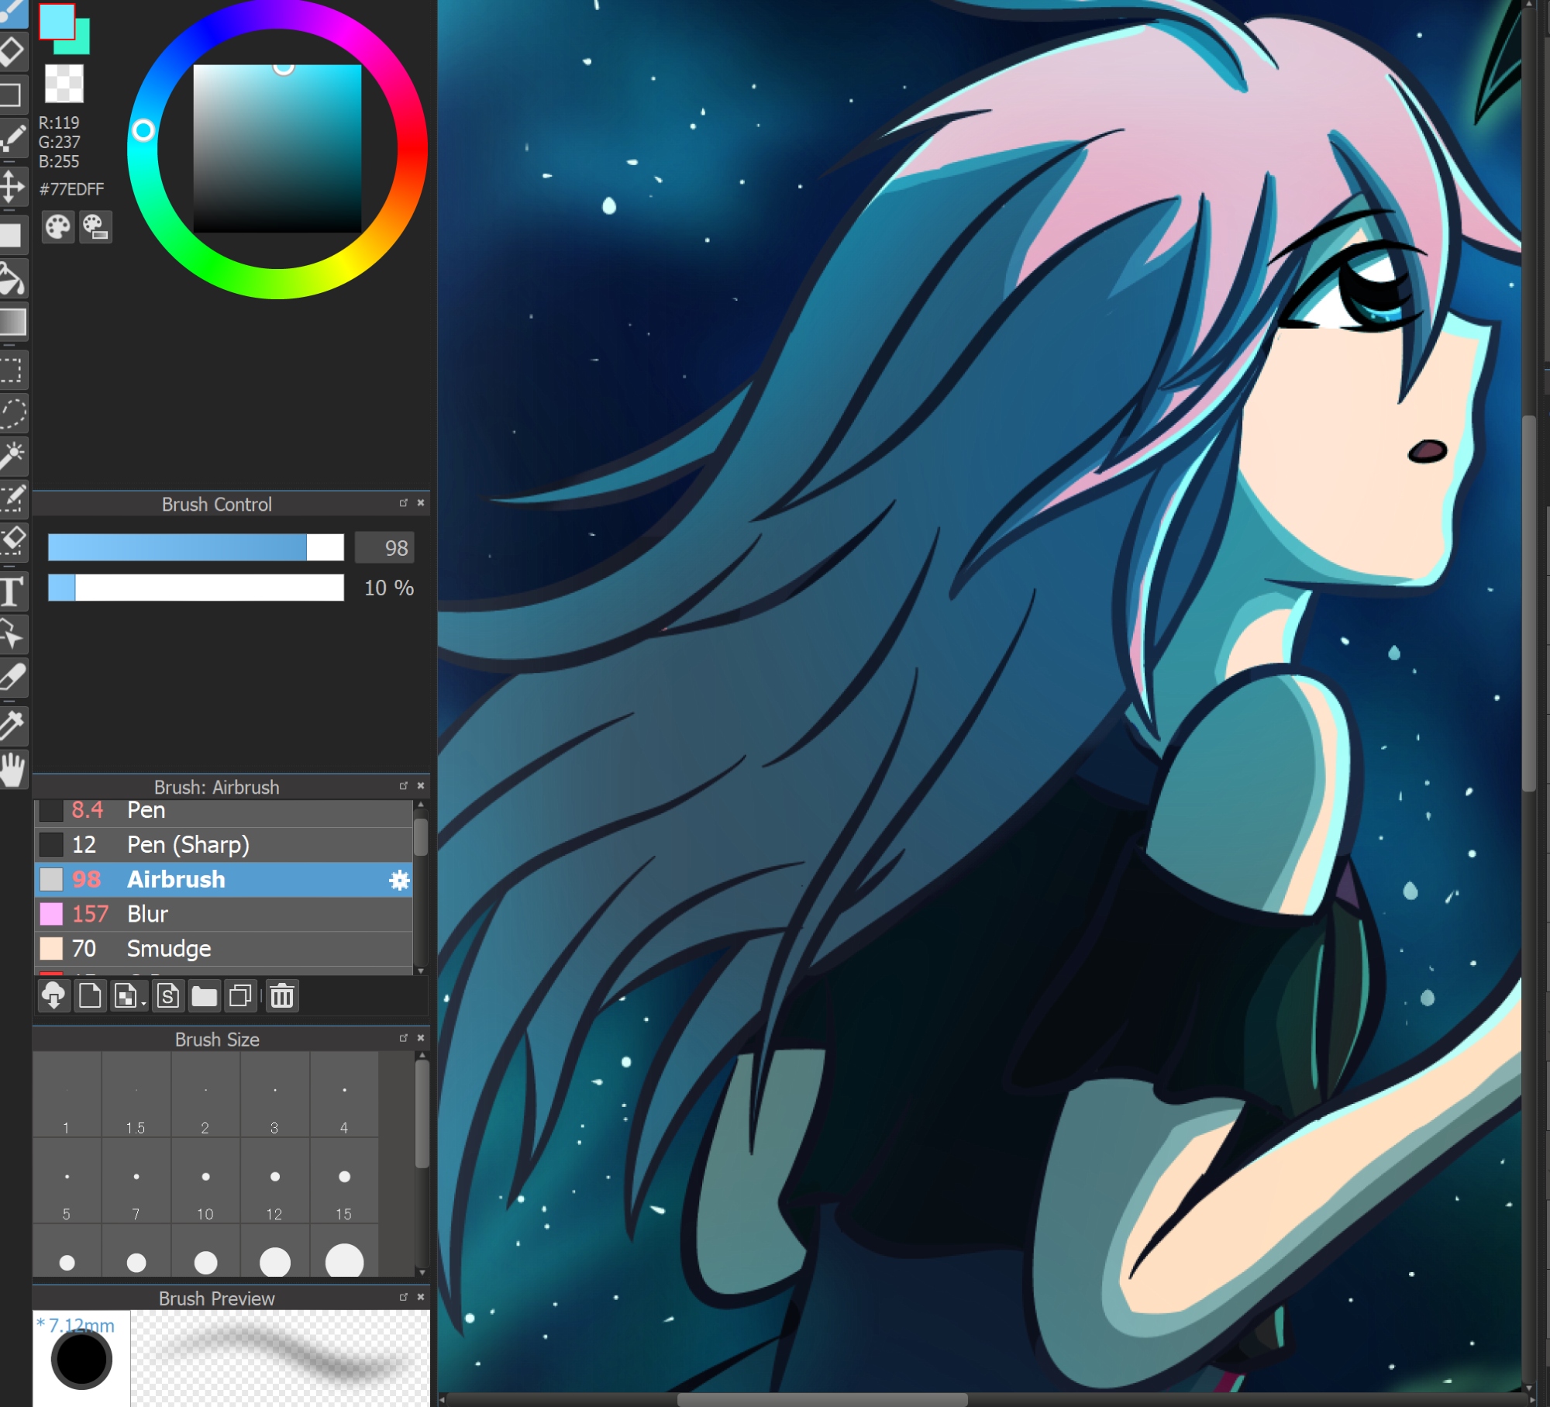The width and height of the screenshot is (1550, 1407).
Task: Choose the Bucket fill tool
Action: (12, 279)
